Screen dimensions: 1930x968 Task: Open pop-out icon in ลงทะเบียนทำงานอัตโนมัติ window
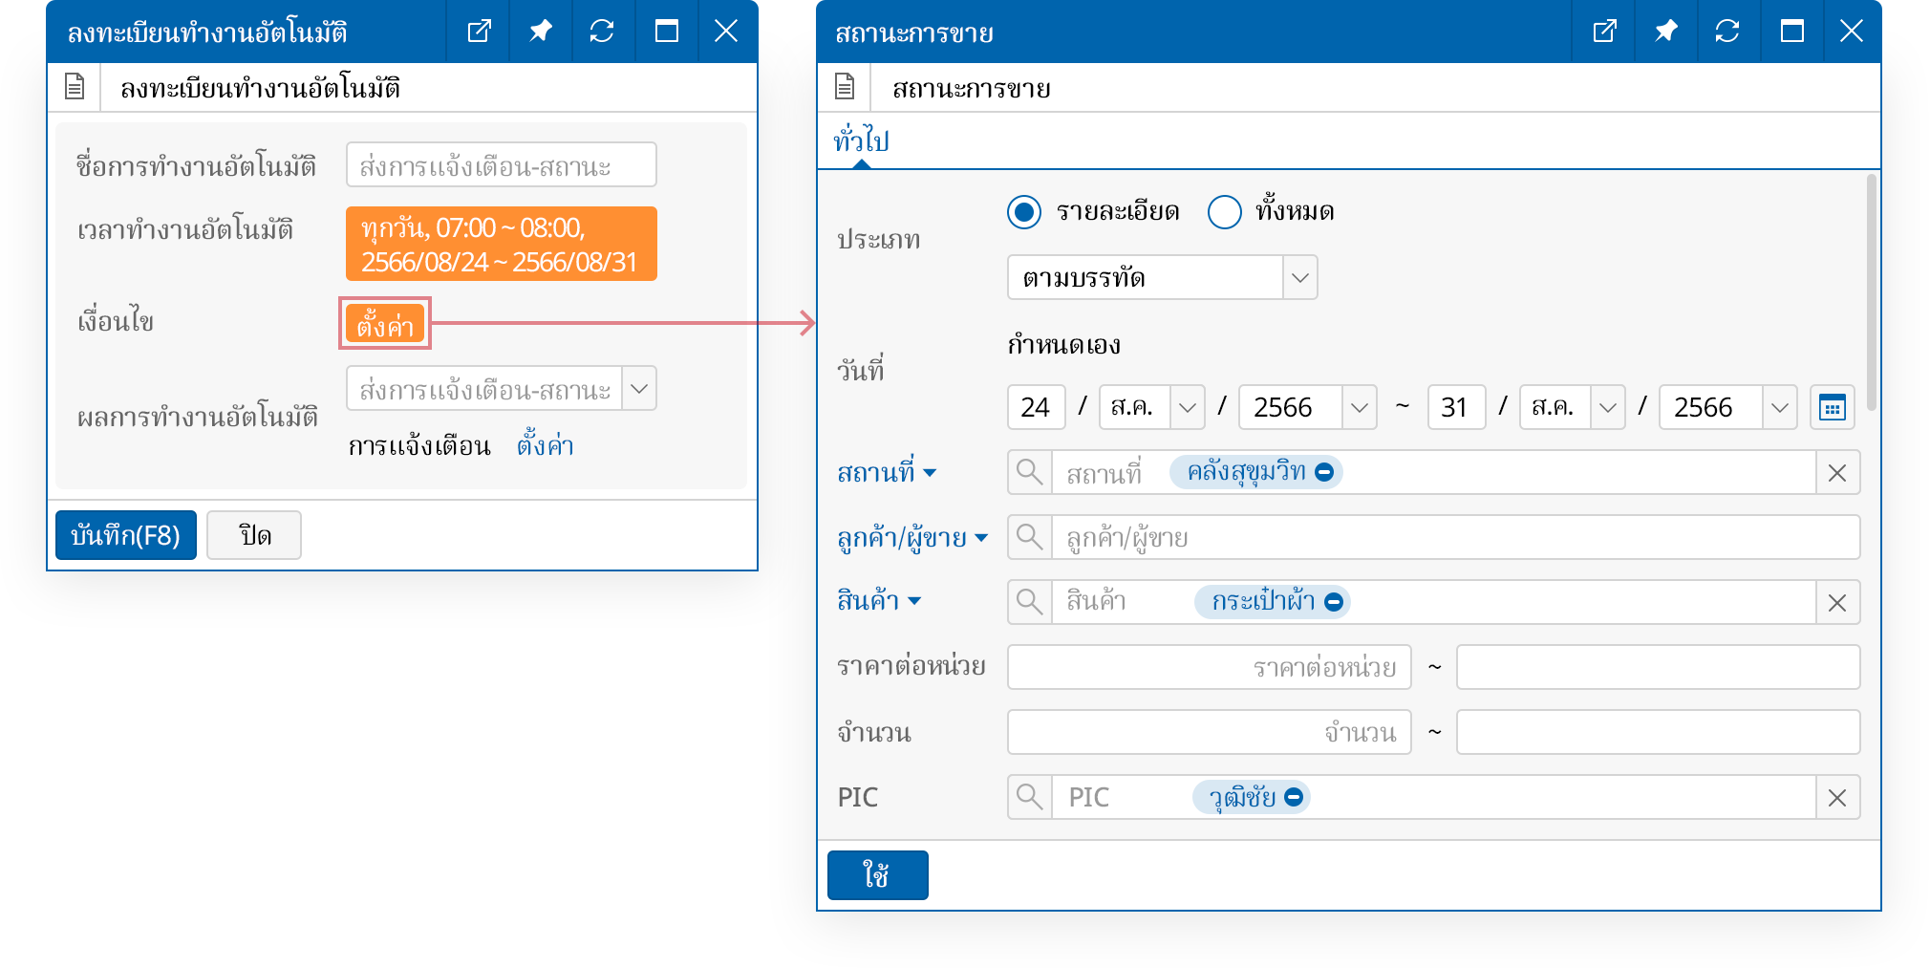coord(479,32)
